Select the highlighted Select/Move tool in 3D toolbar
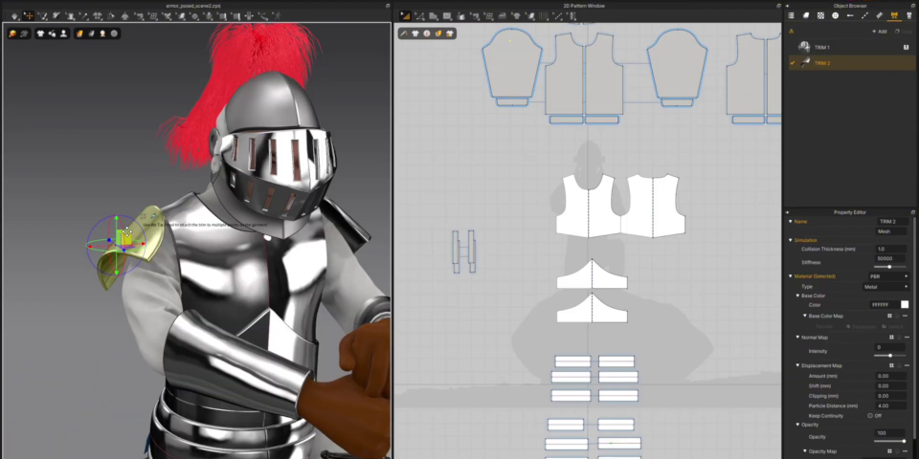Viewport: 919px width, 459px height. tap(28, 15)
